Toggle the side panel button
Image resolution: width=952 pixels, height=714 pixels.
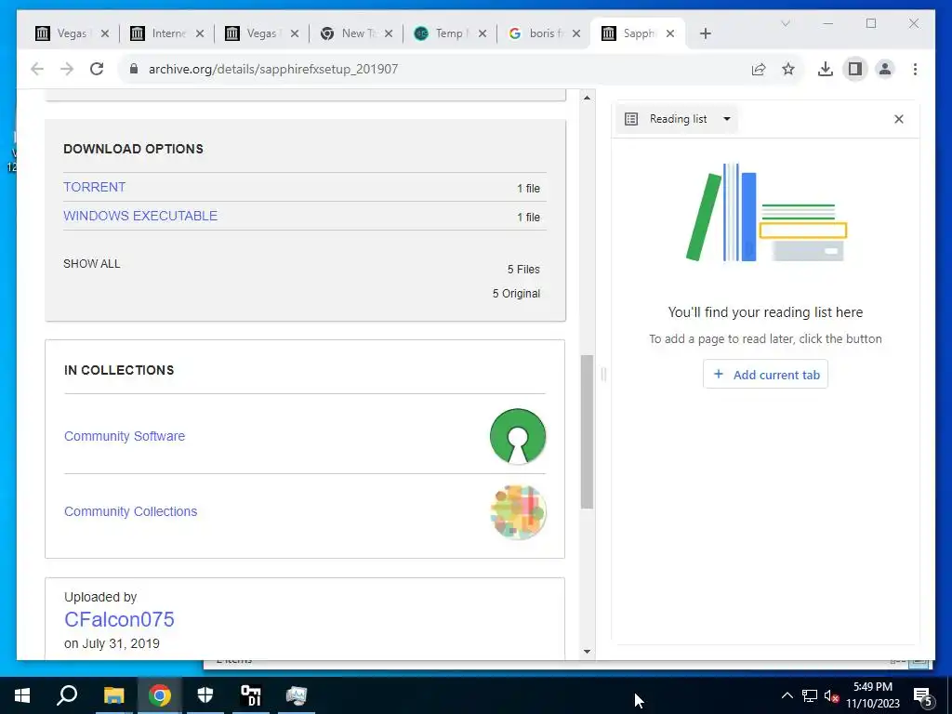(x=855, y=69)
